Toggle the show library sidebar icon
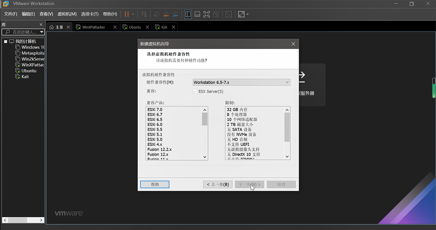Image resolution: width=436 pixels, height=230 pixels. pos(188,14)
